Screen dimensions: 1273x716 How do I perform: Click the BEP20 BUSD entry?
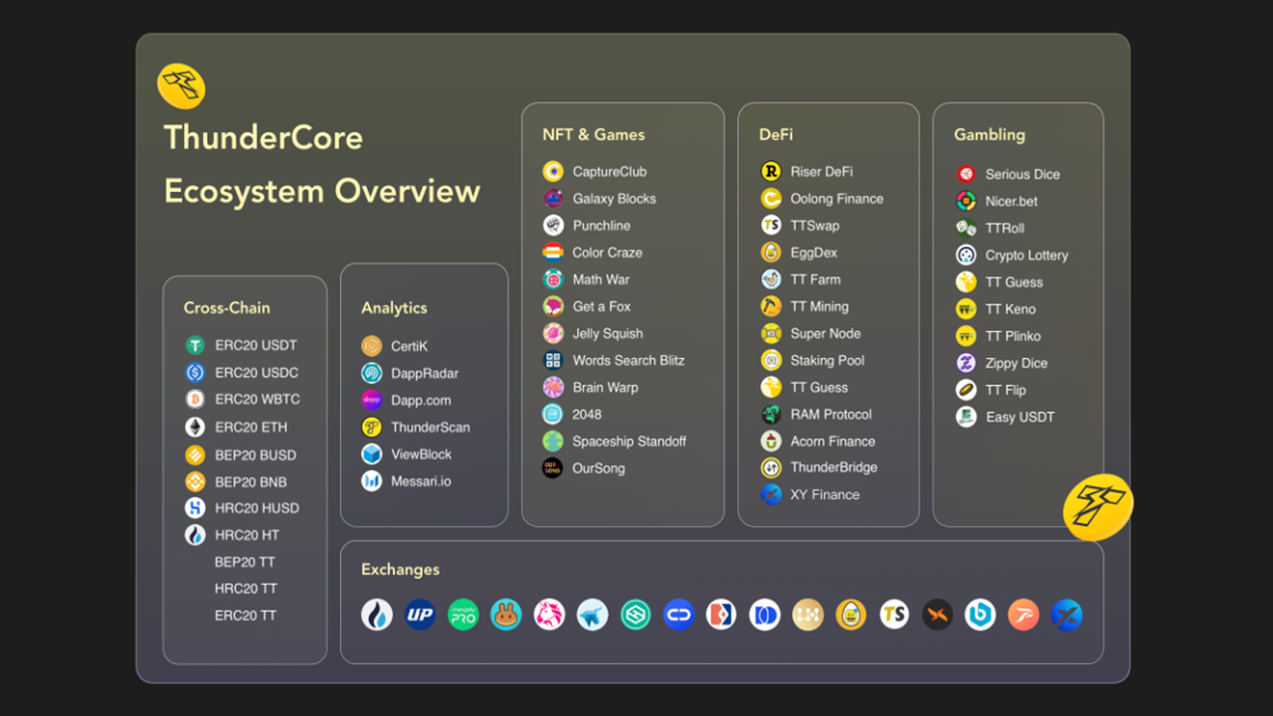241,454
